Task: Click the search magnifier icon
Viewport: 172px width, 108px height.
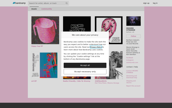Action: point(67,3)
